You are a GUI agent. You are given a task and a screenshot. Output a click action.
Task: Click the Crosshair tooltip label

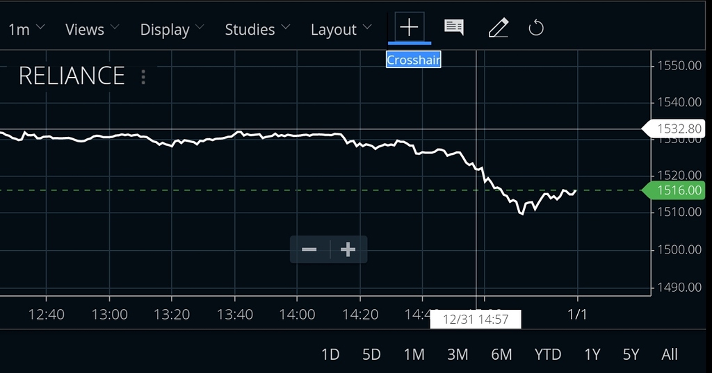point(413,60)
